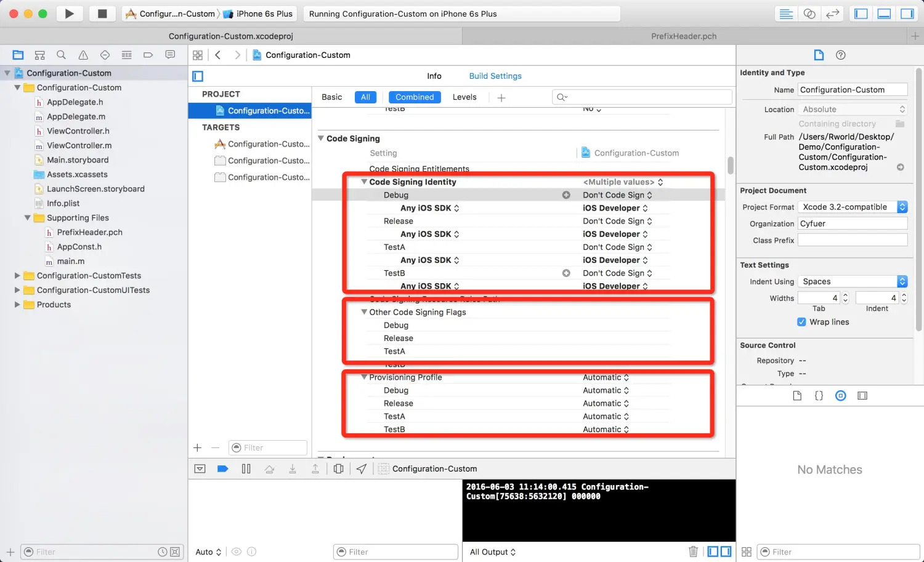
Task: Open the Multiple values dropdown
Action: [623, 182]
